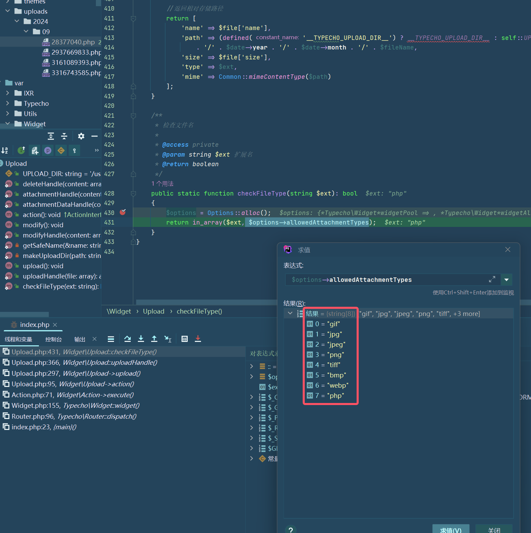Click the 关闭 close button
531x533 pixels.
494,529
